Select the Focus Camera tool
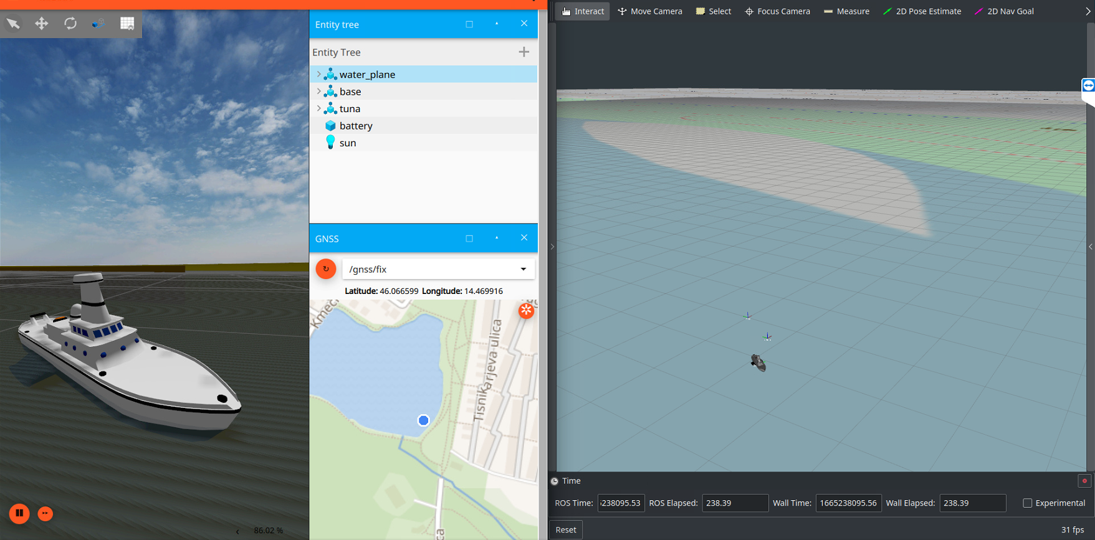Viewport: 1095px width, 540px height. [x=777, y=11]
